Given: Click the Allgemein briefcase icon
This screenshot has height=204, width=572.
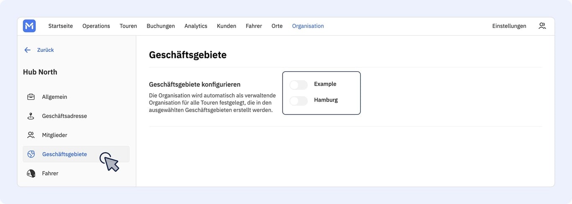Looking at the screenshot, I should click(31, 97).
